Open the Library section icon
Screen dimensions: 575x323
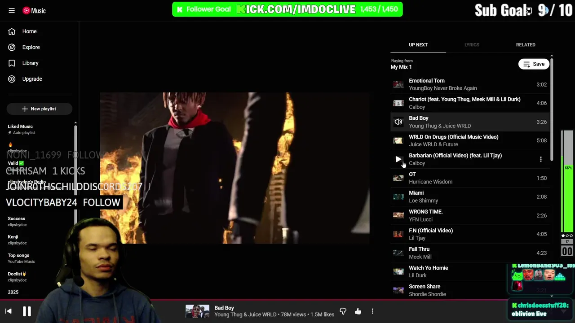[x=12, y=63]
